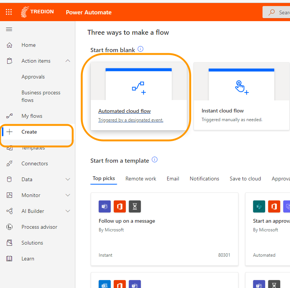Collapse the navigation hamburger menu
This screenshot has width=290, height=288.
click(x=9, y=29)
